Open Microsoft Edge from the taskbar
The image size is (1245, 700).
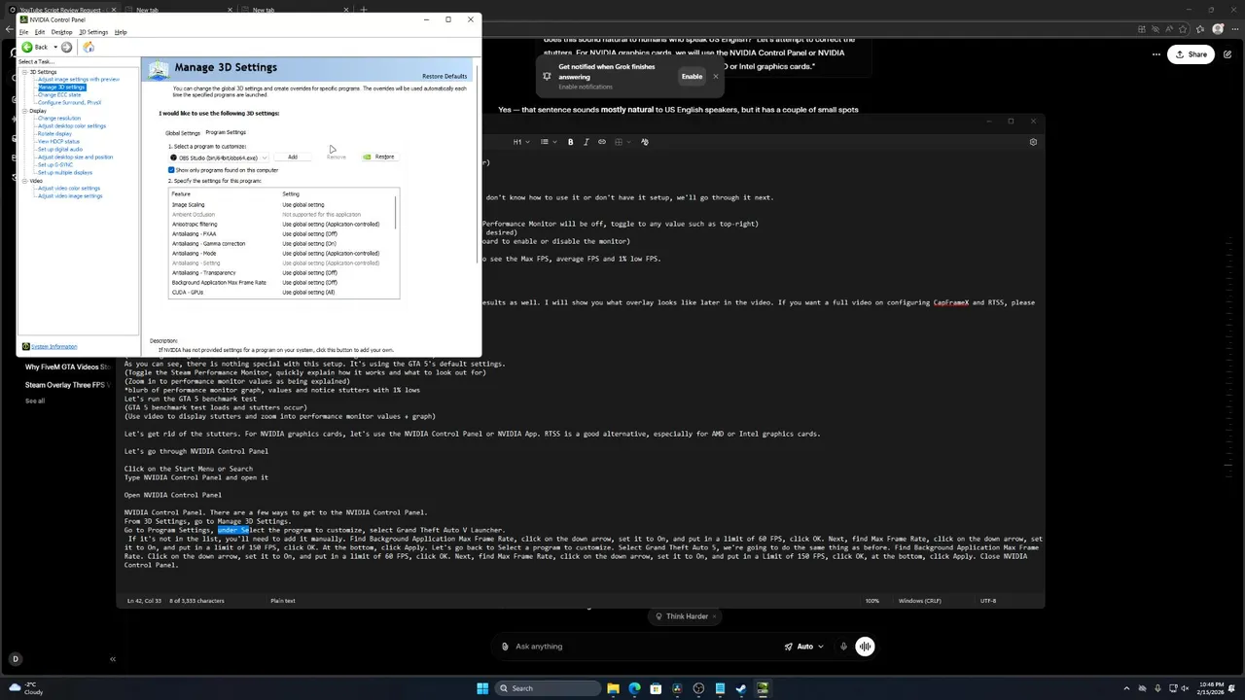[x=634, y=688]
